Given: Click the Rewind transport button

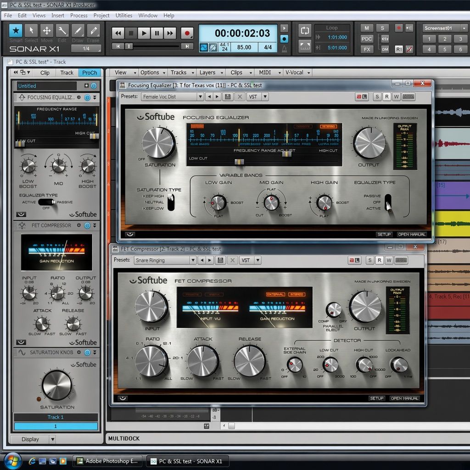Looking at the screenshot, I should (x=118, y=33).
